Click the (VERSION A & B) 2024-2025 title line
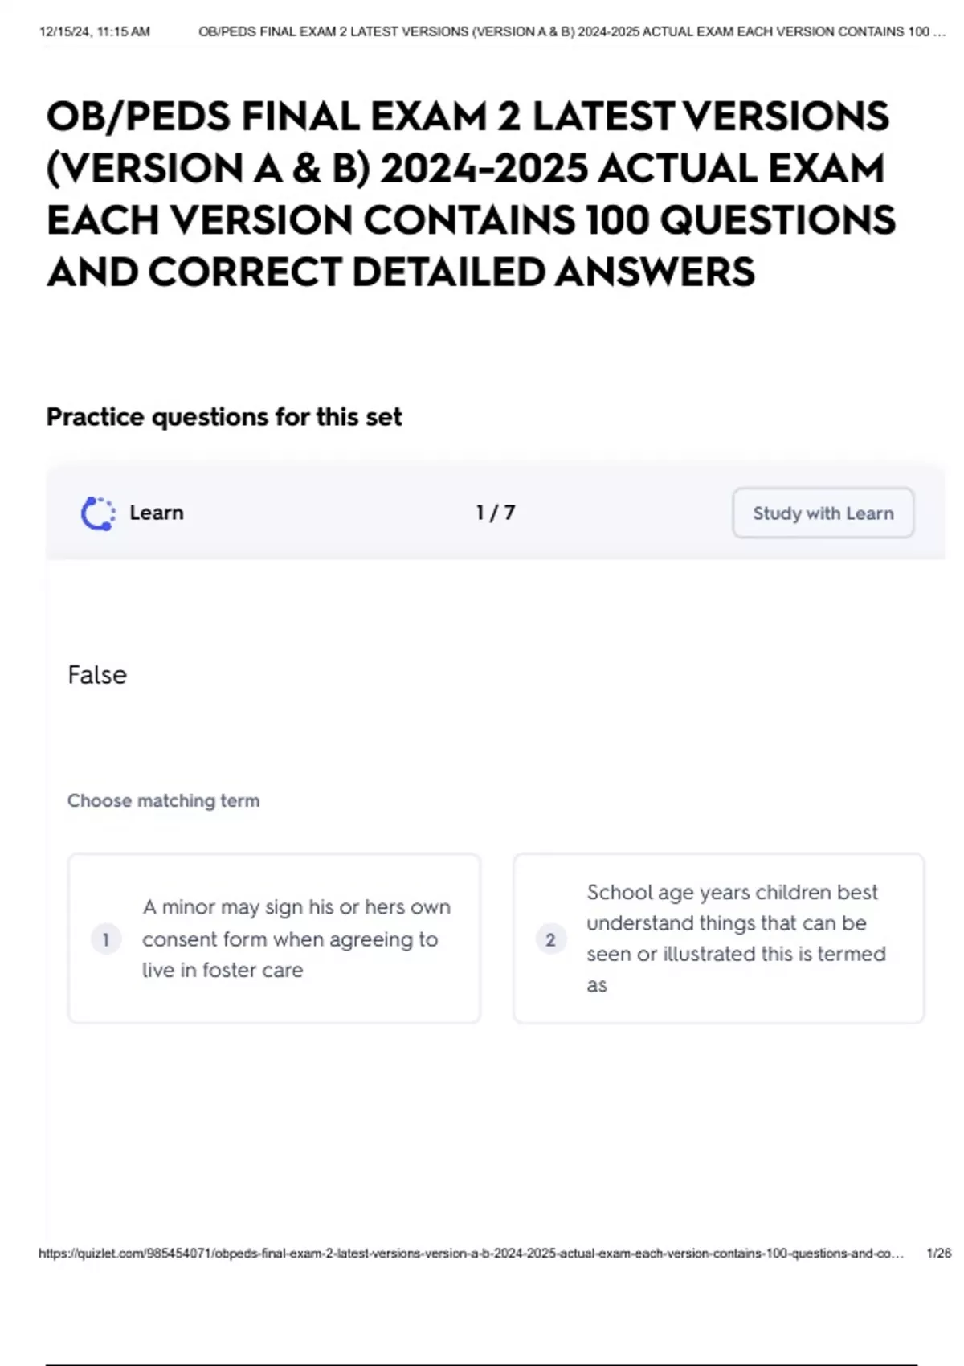 tap(465, 169)
